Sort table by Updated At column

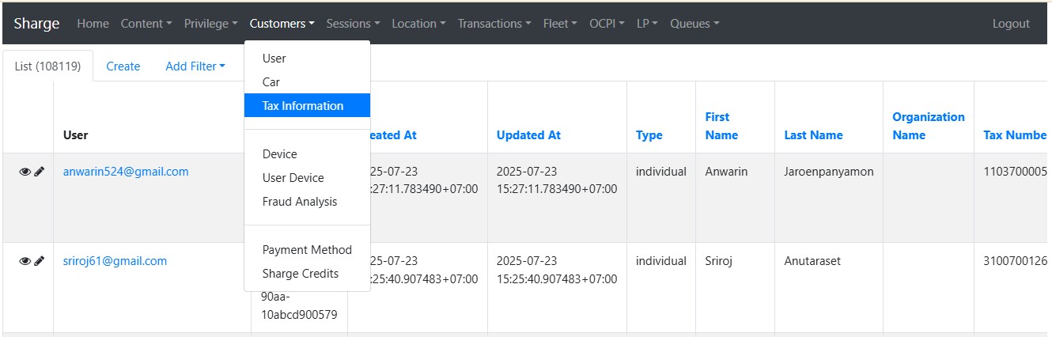tap(528, 135)
